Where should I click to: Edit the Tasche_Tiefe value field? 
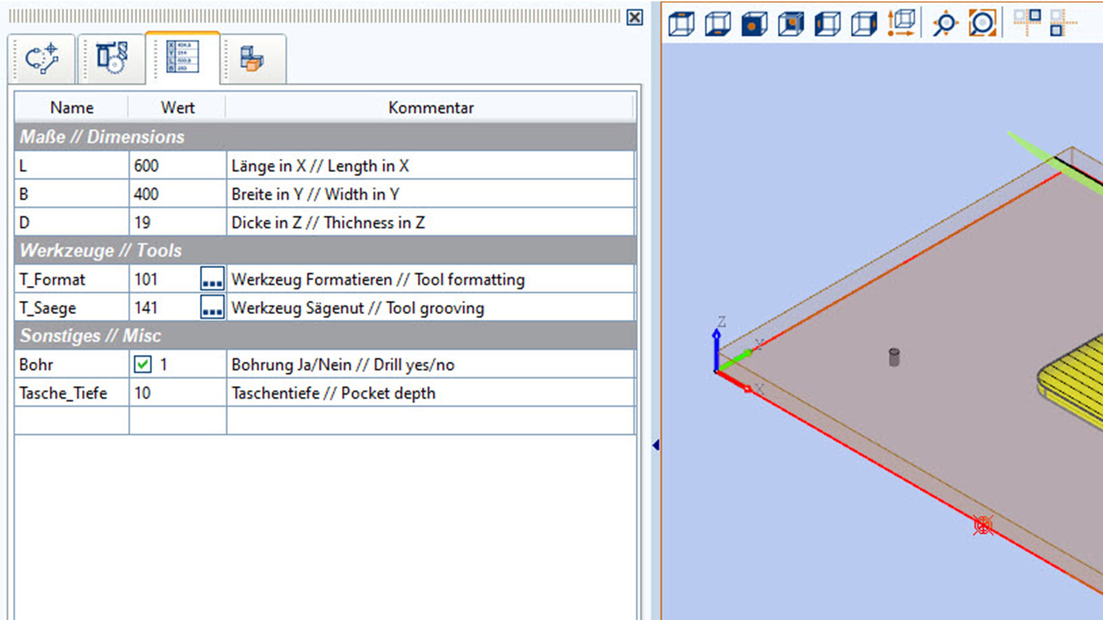pyautogui.click(x=177, y=393)
